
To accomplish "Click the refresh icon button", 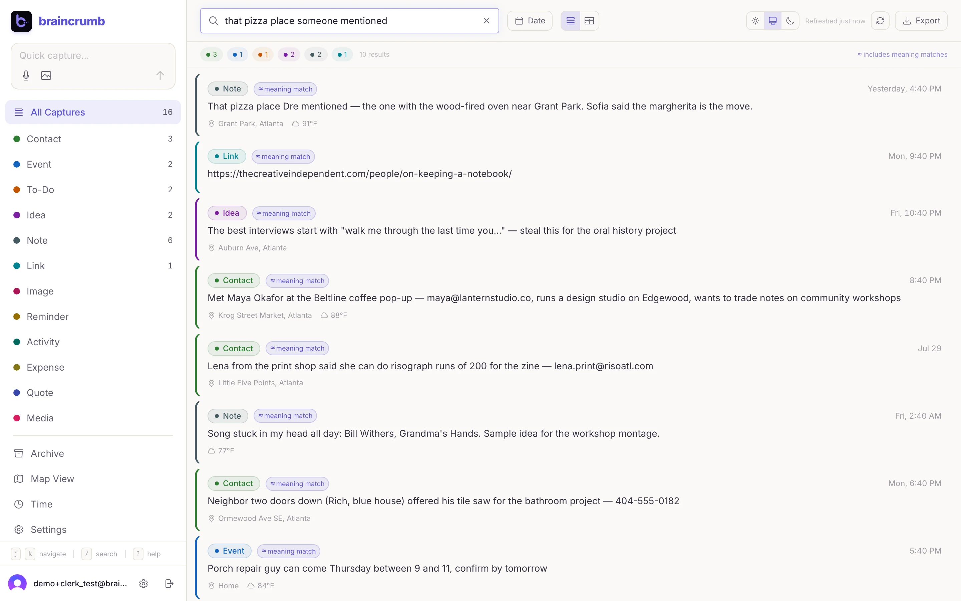I will pos(880,21).
